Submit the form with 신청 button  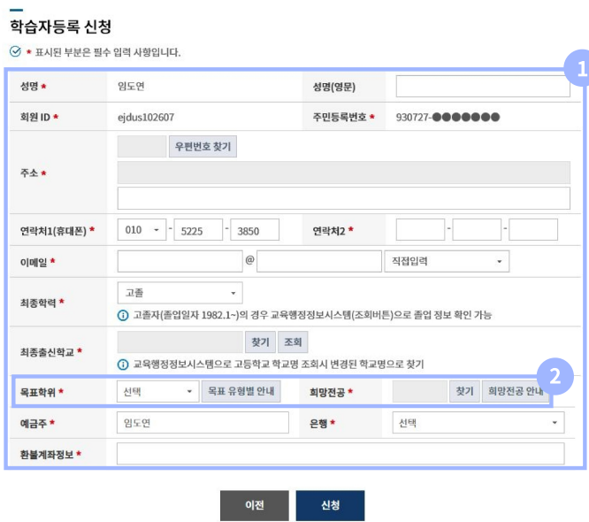point(330,505)
